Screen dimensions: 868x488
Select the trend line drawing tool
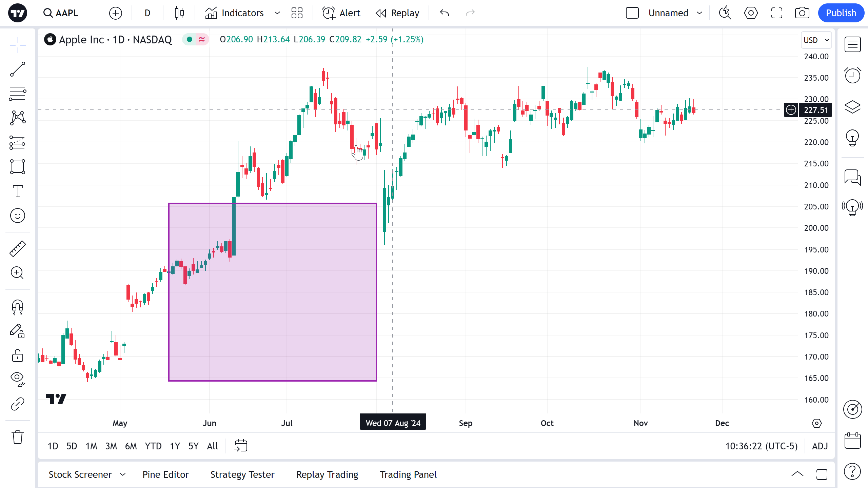point(18,69)
